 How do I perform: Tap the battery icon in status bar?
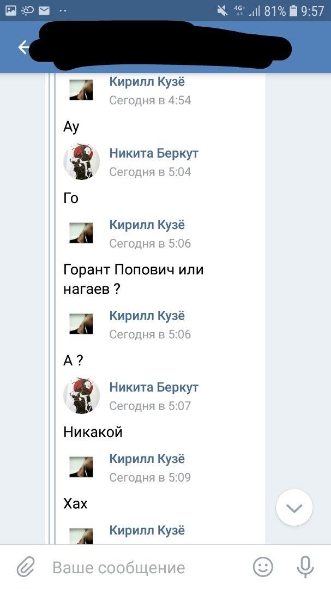coord(294,10)
